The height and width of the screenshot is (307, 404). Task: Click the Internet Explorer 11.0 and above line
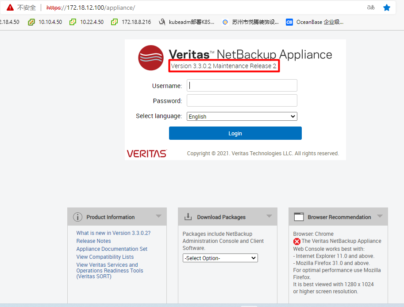pos(334,256)
